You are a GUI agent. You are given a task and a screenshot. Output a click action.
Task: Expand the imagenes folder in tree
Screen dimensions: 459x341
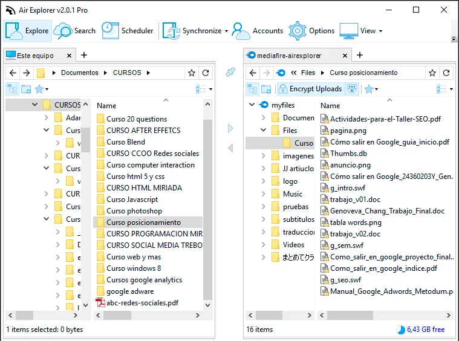tap(264, 156)
